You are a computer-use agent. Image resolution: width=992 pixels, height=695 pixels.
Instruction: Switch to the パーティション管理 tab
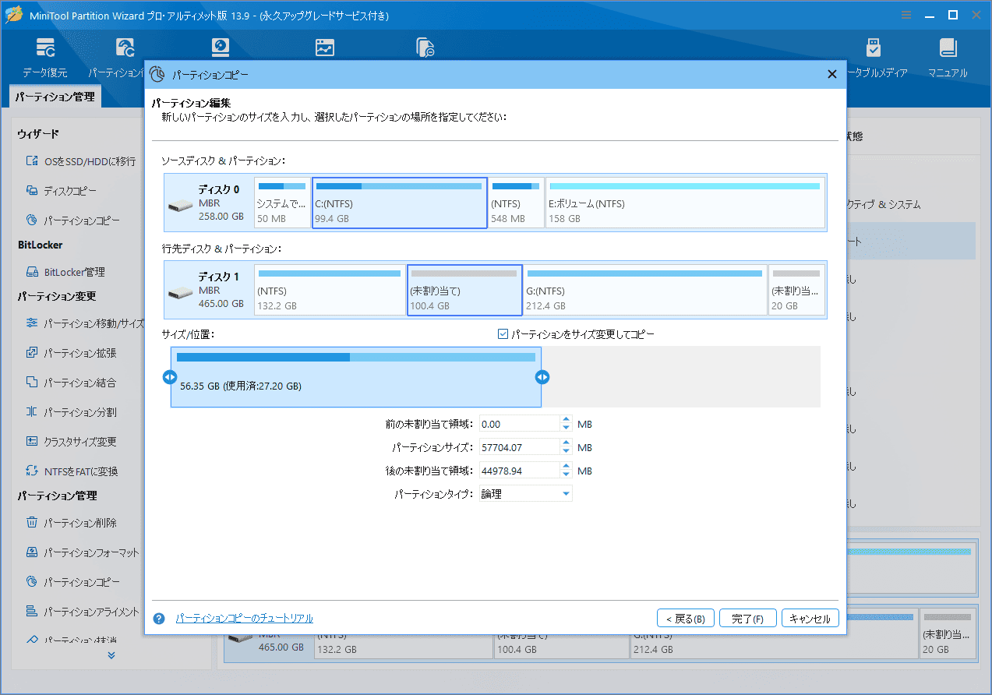pyautogui.click(x=55, y=97)
